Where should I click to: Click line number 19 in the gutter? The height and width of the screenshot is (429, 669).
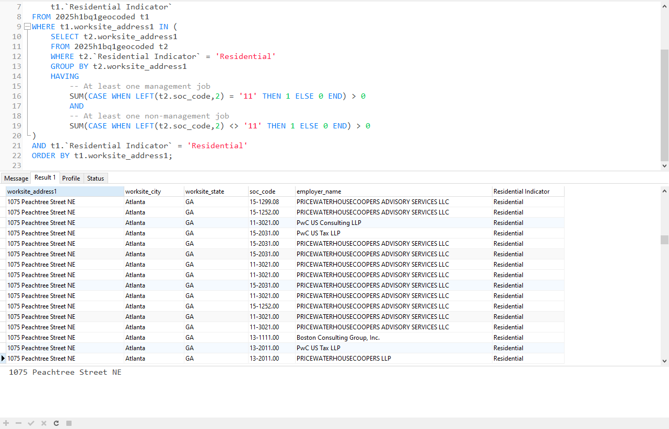coord(17,126)
